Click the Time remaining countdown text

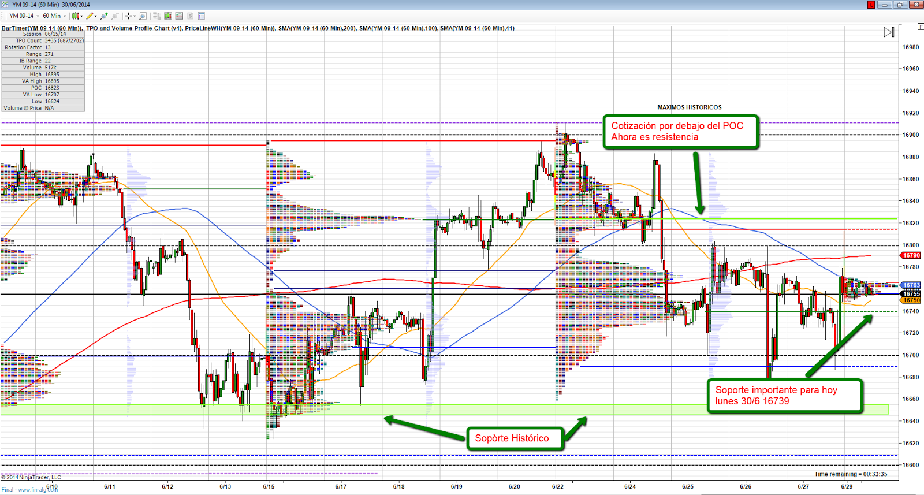[851, 474]
